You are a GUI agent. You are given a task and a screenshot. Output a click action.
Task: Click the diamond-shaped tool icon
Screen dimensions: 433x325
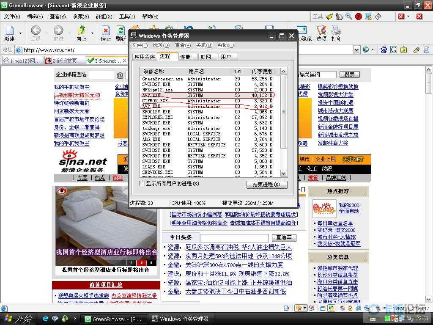pyautogui.click(x=378, y=17)
